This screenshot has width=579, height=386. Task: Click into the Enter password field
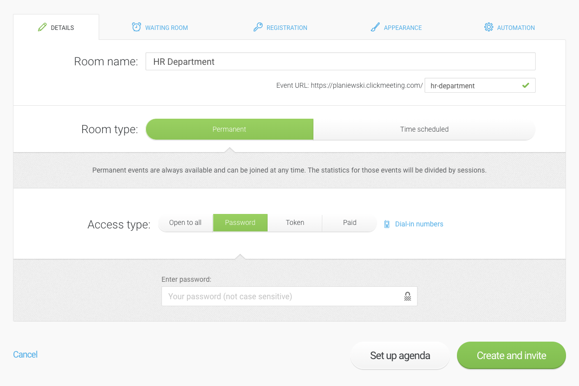(x=289, y=296)
